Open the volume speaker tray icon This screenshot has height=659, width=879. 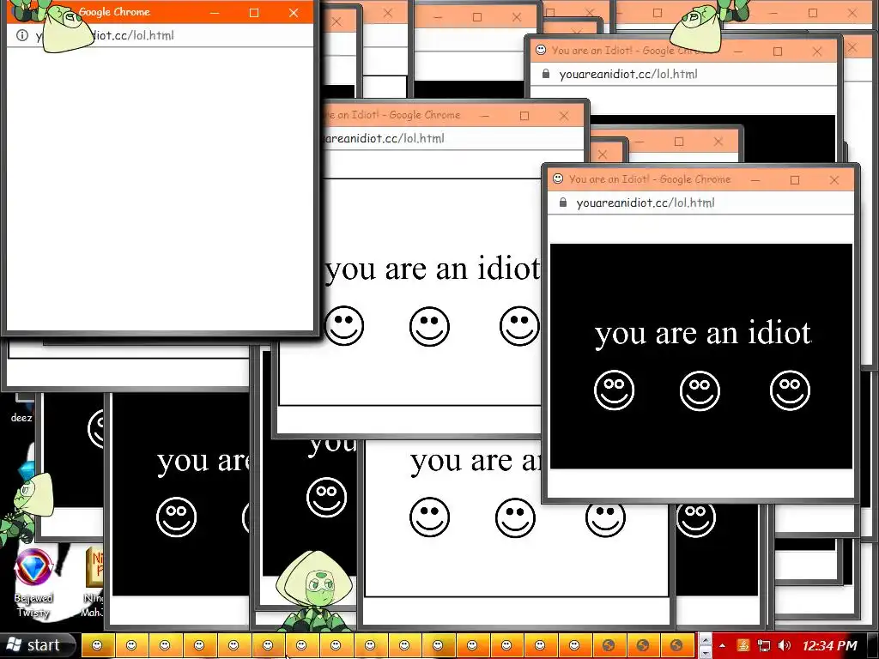pos(785,645)
